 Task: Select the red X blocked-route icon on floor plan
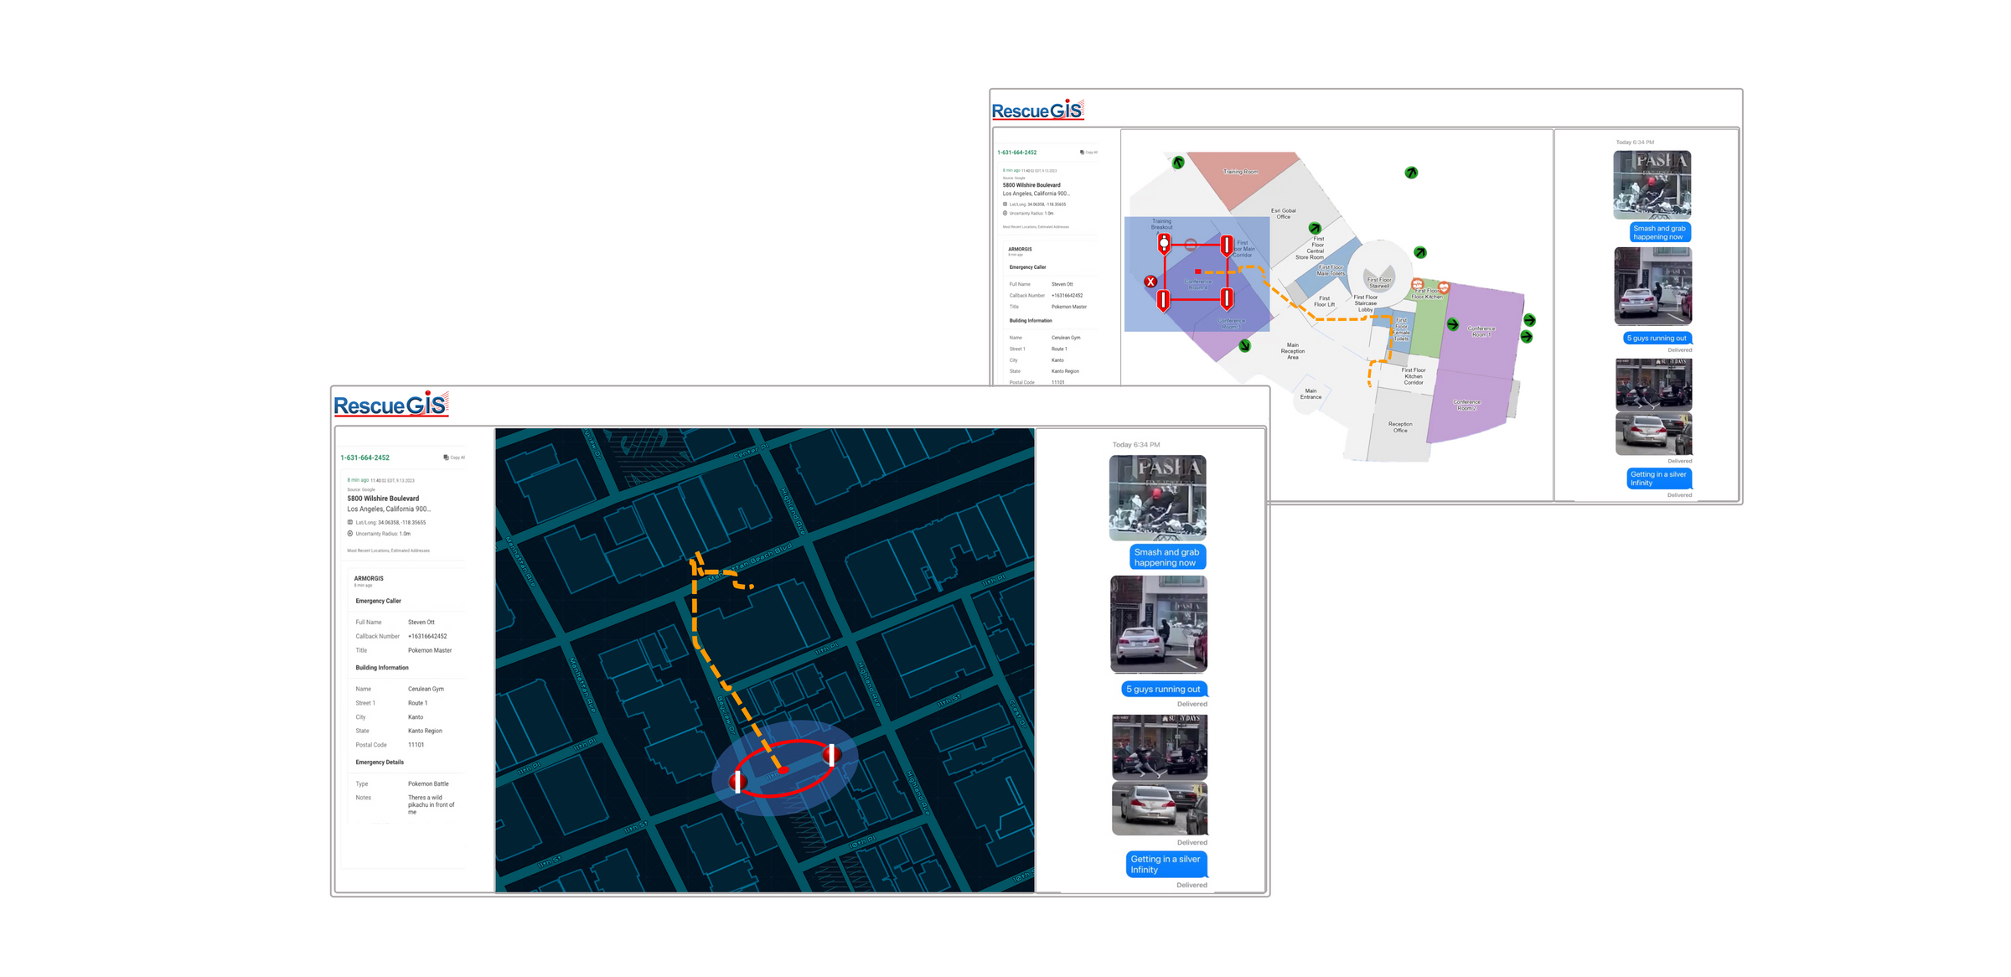(1151, 282)
